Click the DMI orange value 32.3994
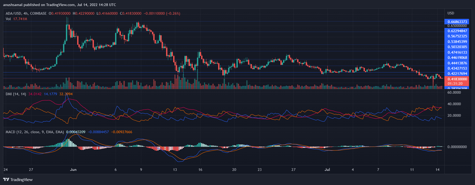Screen dimensions: 475x185 pyautogui.click(x=66, y=94)
